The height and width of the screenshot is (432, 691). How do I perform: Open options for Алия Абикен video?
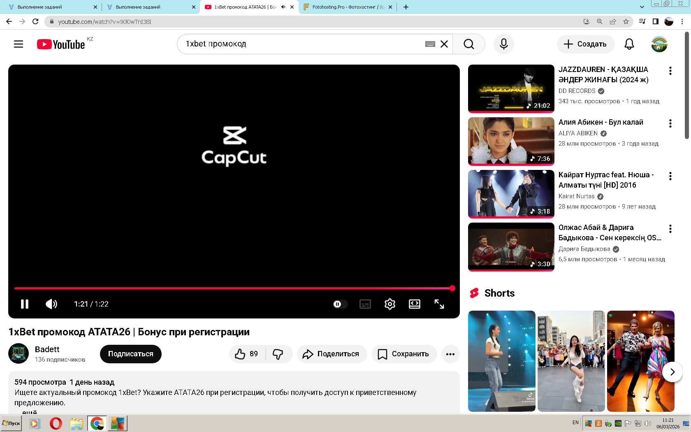[x=670, y=123]
